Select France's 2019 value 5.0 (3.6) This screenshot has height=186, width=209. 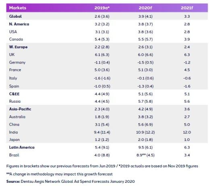[x=102, y=70]
